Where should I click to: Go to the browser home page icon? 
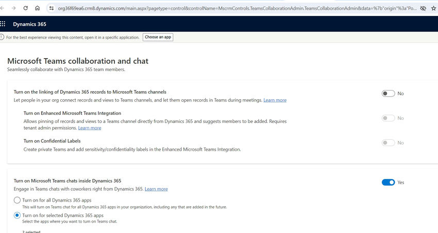(x=37, y=8)
